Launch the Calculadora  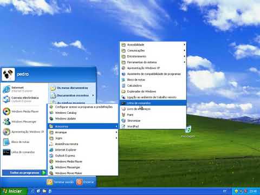point(153,86)
